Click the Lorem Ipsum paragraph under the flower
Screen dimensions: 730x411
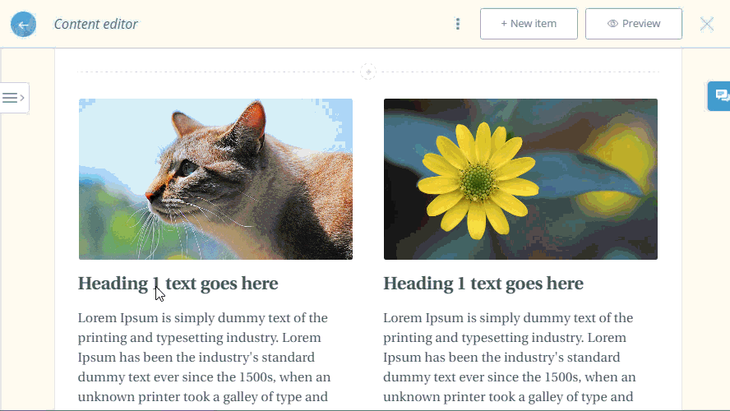pos(510,358)
